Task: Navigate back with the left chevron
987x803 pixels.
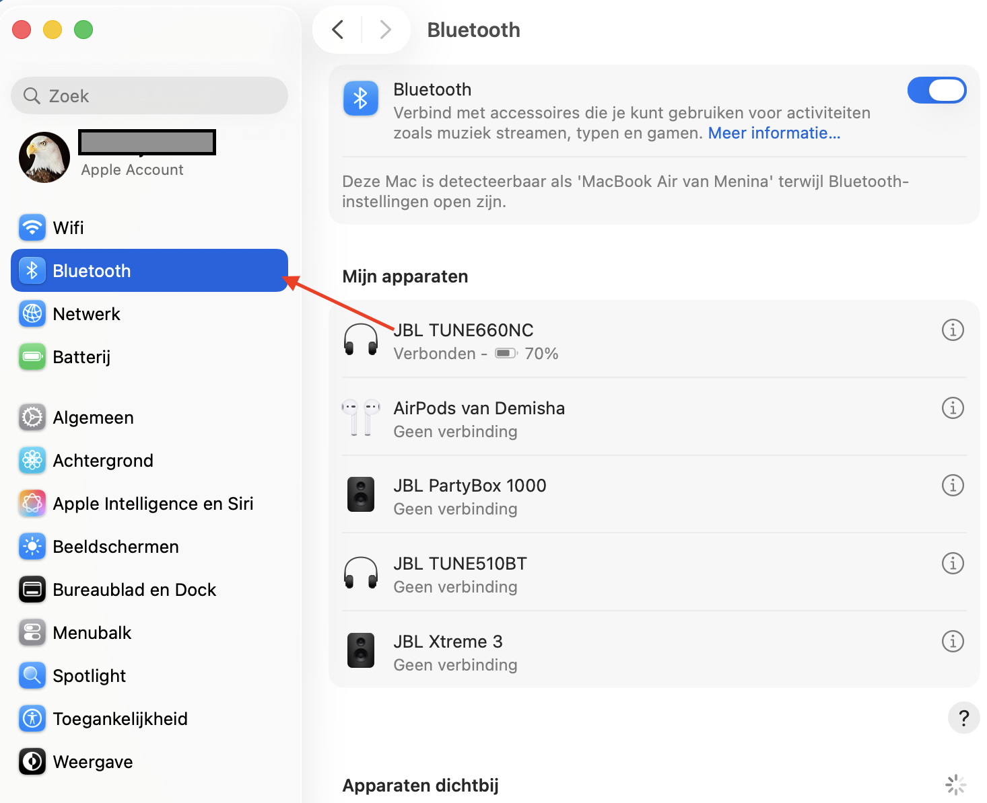Action: point(338,30)
